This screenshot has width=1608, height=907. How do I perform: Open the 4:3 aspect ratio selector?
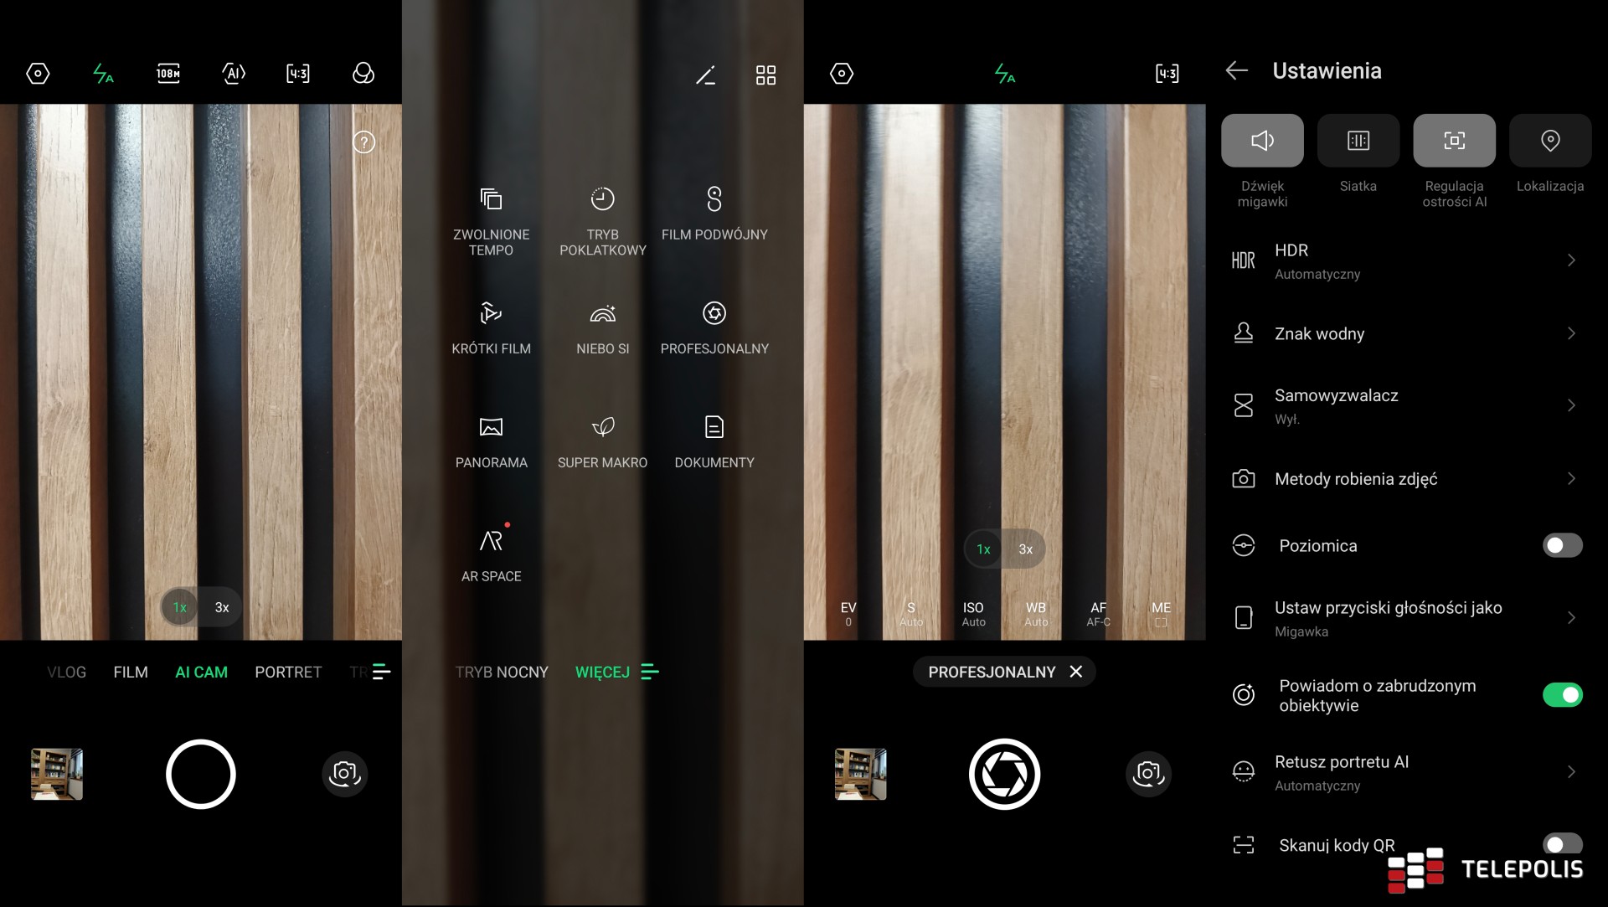pyautogui.click(x=296, y=74)
